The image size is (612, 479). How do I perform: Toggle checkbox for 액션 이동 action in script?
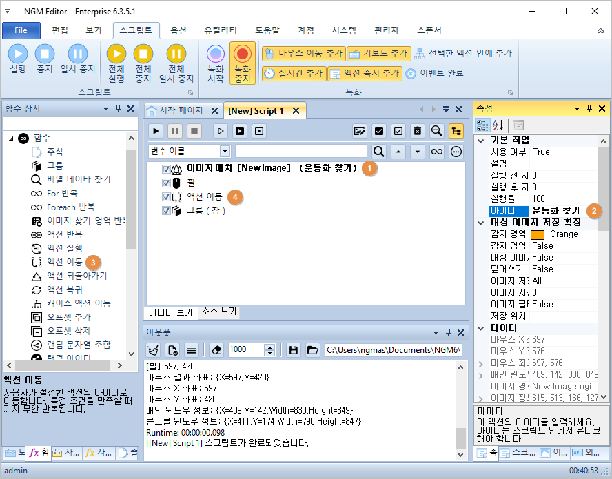coord(166,196)
